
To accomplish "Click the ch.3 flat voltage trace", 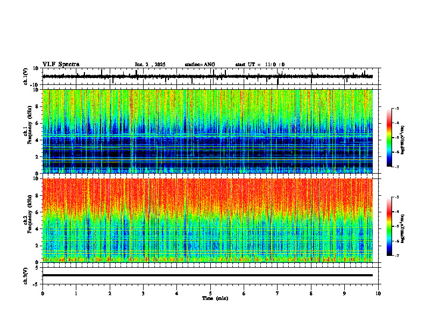I will pyautogui.click(x=208, y=275).
